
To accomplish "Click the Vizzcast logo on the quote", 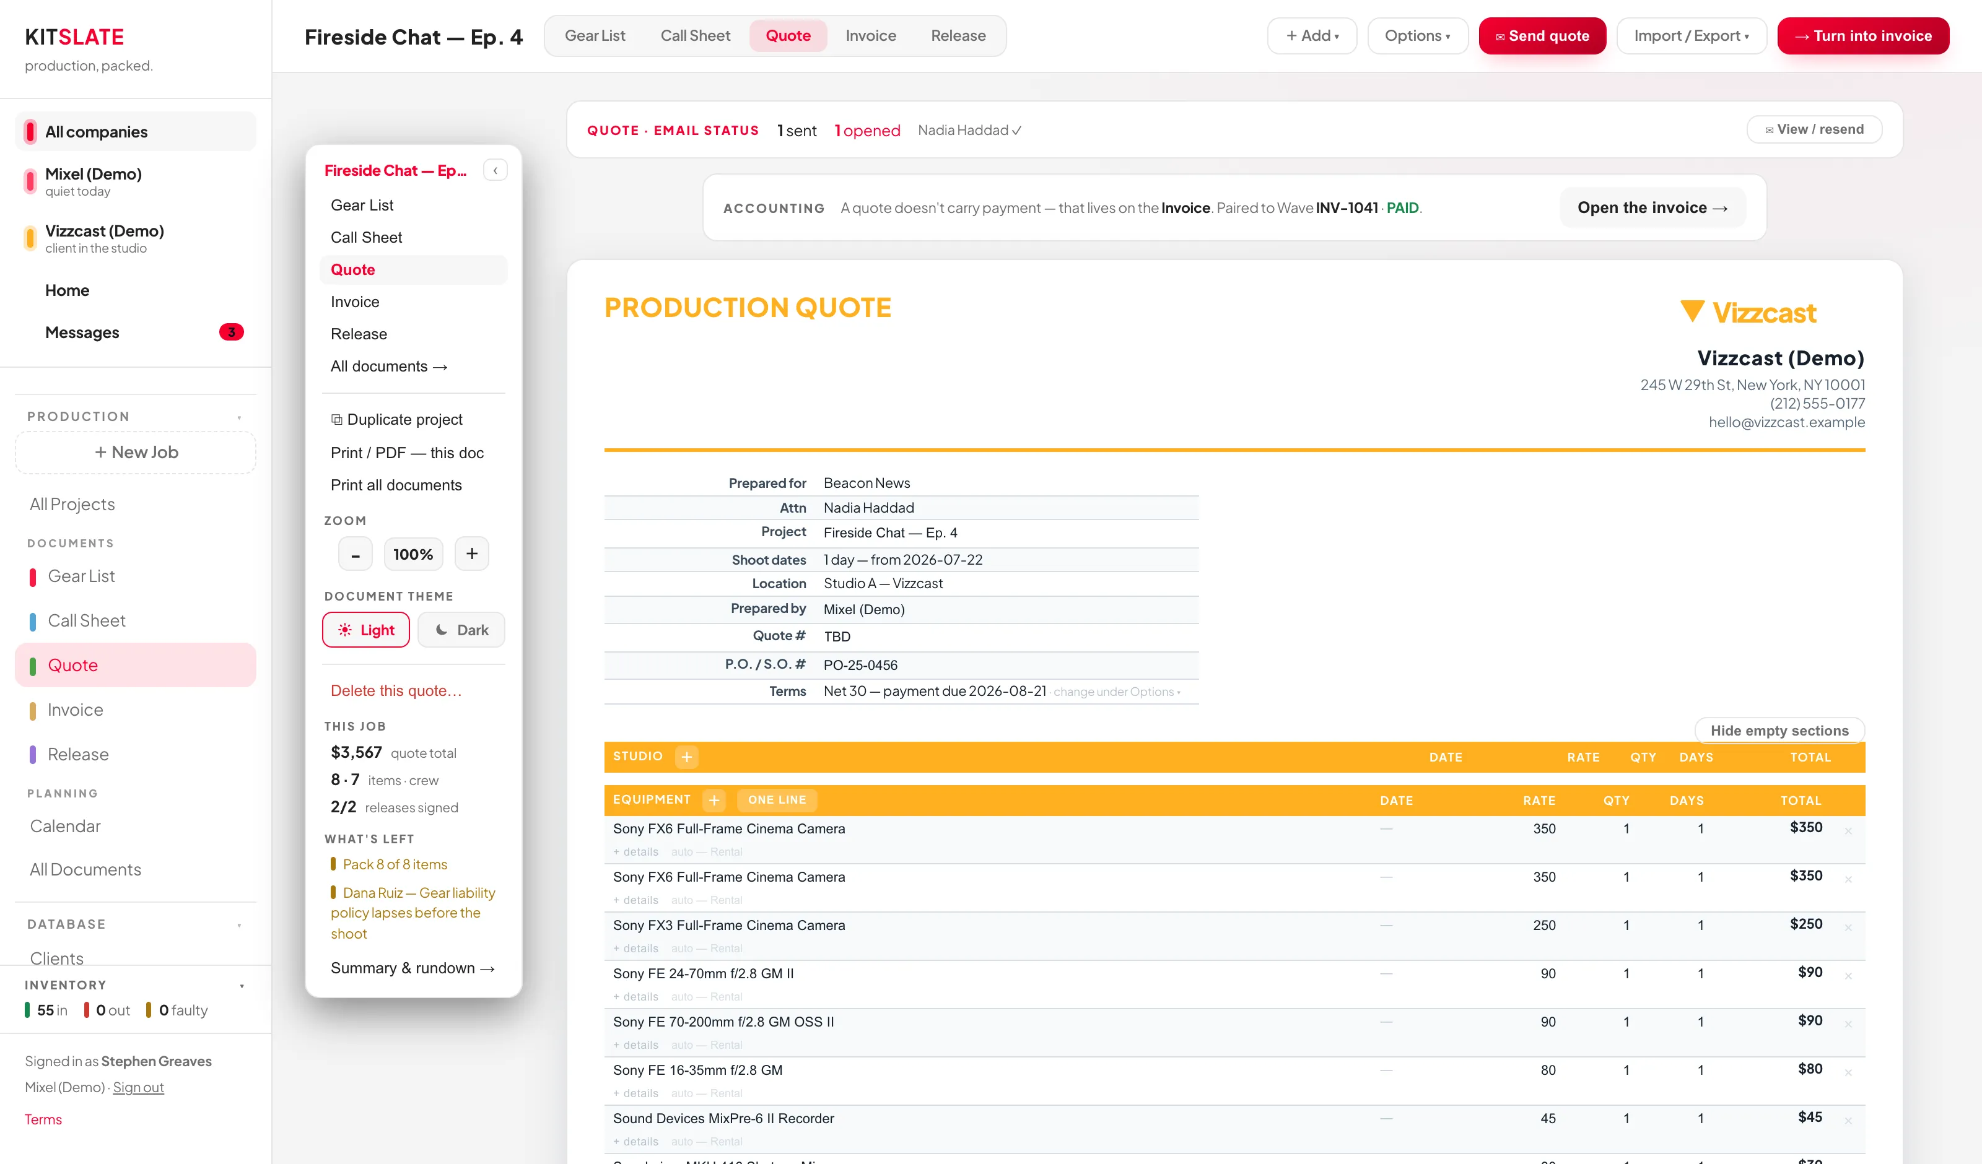I will [x=1748, y=312].
